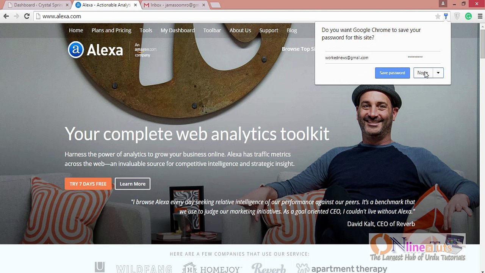Click the Apartment Therapy logo
Viewport: 485px width, 273px height.
pyautogui.click(x=341, y=268)
